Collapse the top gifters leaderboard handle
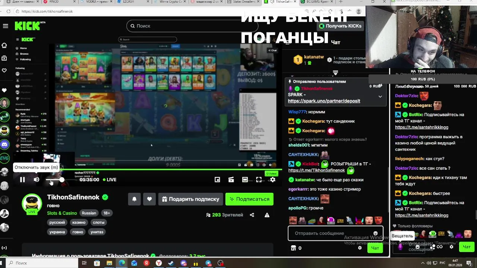The height and width of the screenshot is (268, 477). (335, 73)
